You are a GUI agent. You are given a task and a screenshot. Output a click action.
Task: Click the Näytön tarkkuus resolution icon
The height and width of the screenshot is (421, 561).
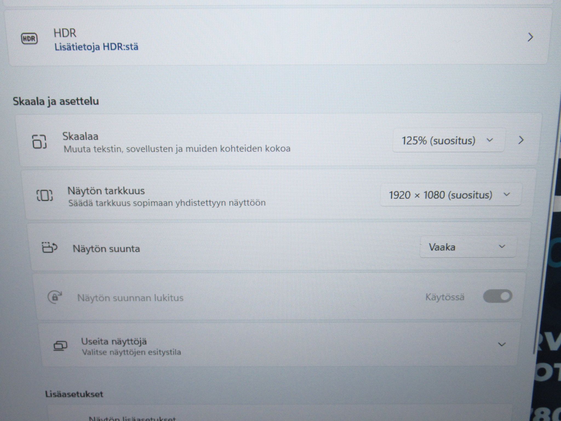(x=45, y=195)
